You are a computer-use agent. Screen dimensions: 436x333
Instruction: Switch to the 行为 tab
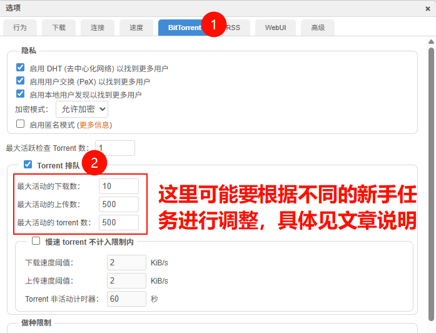20,28
